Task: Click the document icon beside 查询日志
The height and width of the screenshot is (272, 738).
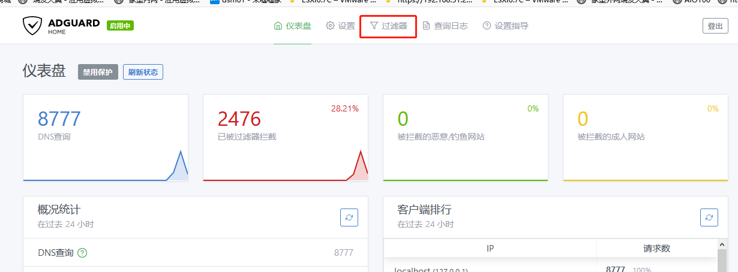Action: coord(427,26)
